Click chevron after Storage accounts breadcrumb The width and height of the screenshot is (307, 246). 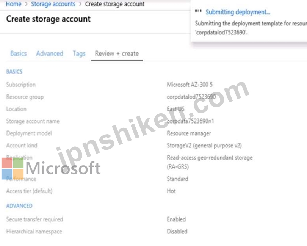(x=80, y=4)
